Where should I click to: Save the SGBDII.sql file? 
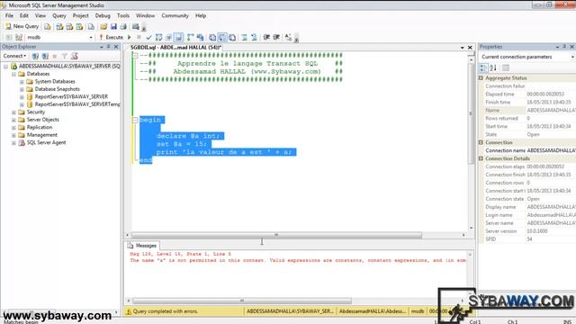(x=113, y=26)
